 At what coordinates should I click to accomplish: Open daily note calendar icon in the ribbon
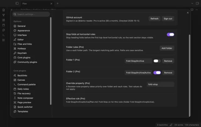(3, 25)
